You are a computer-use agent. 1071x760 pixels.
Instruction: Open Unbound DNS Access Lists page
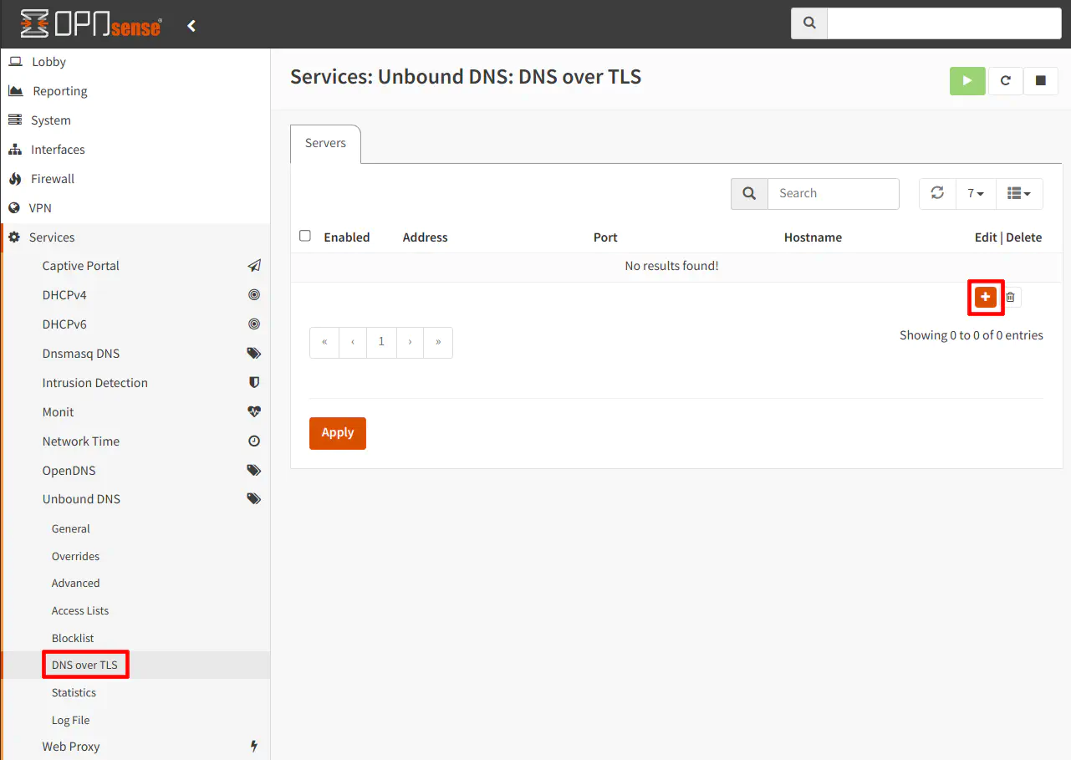click(x=80, y=611)
